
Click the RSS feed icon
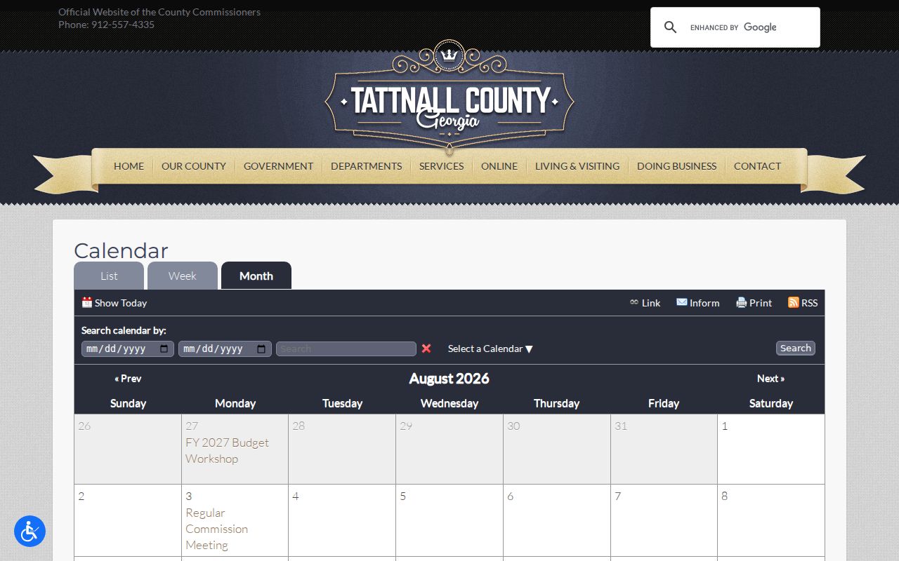794,302
